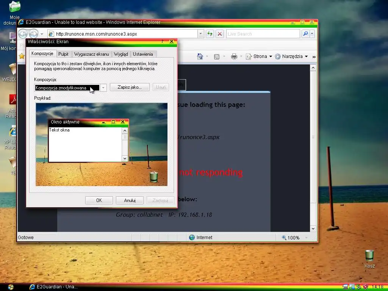Screen dimensions: 388x291
Task: Click the RSS feeds icon in IE toolbar
Action: click(216, 57)
